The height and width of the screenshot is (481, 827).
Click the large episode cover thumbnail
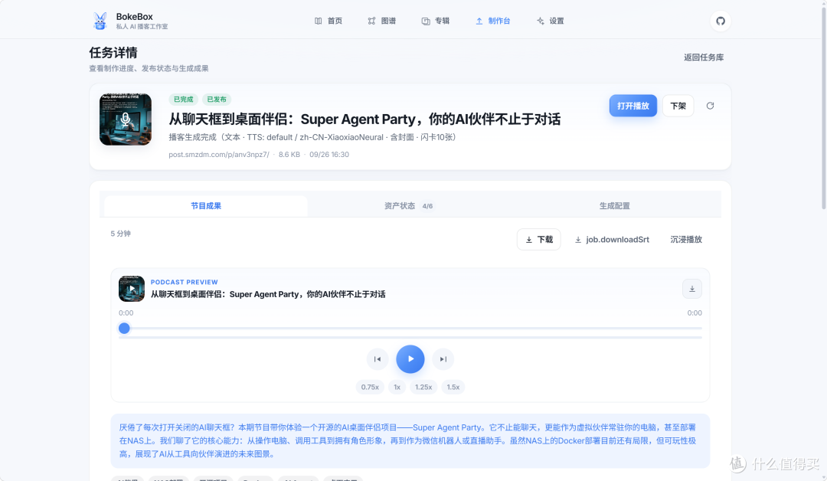(126, 119)
